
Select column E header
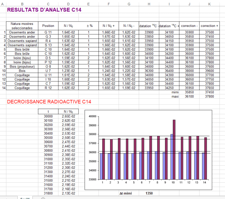[x=89, y=4]
